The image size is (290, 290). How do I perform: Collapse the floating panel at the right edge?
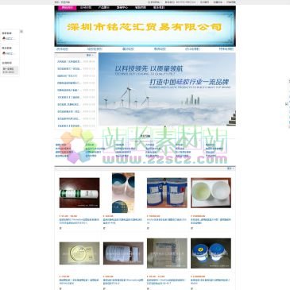pos(287,104)
